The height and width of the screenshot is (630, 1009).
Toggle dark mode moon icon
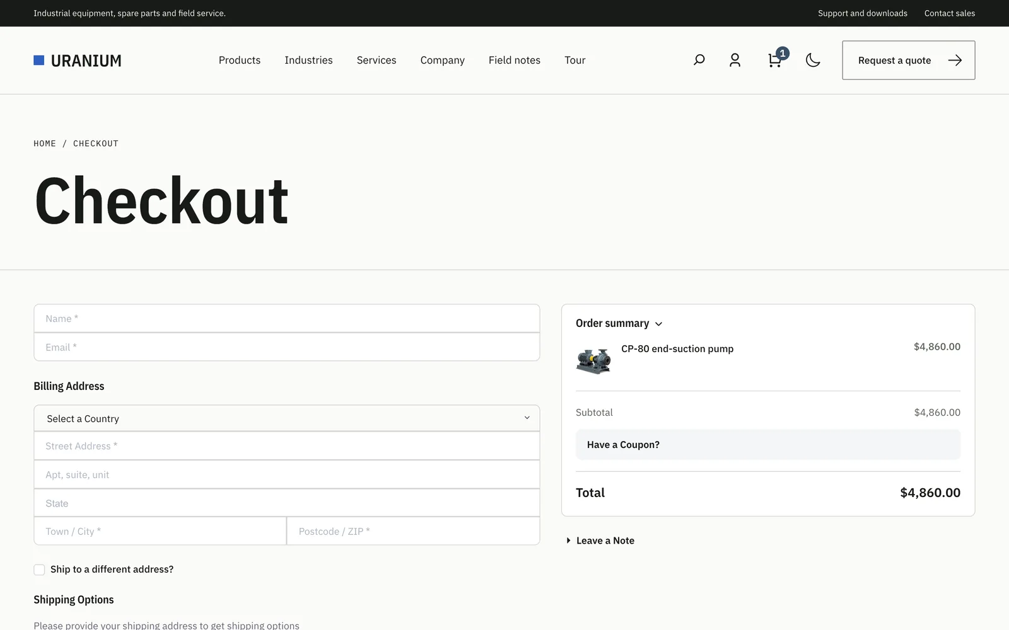(x=813, y=60)
